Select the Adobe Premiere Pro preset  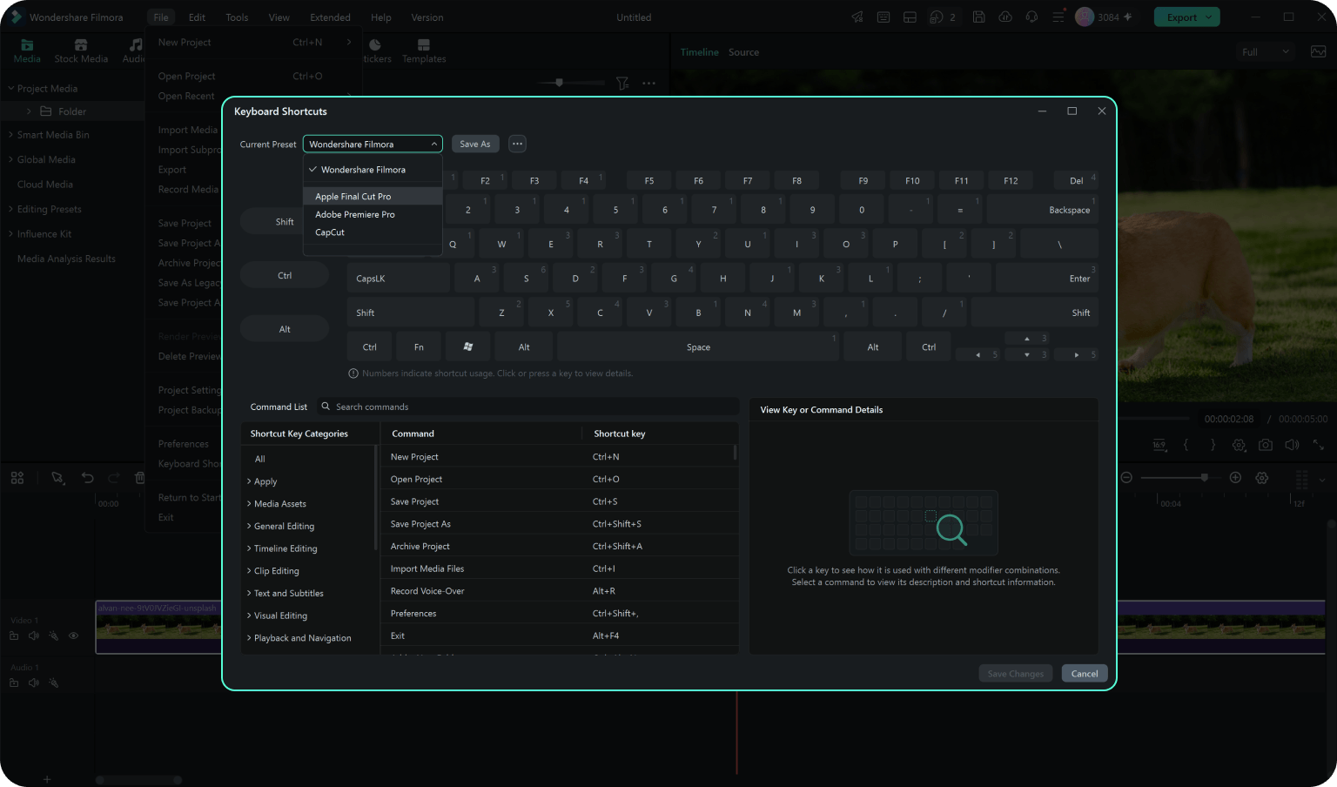click(373, 214)
